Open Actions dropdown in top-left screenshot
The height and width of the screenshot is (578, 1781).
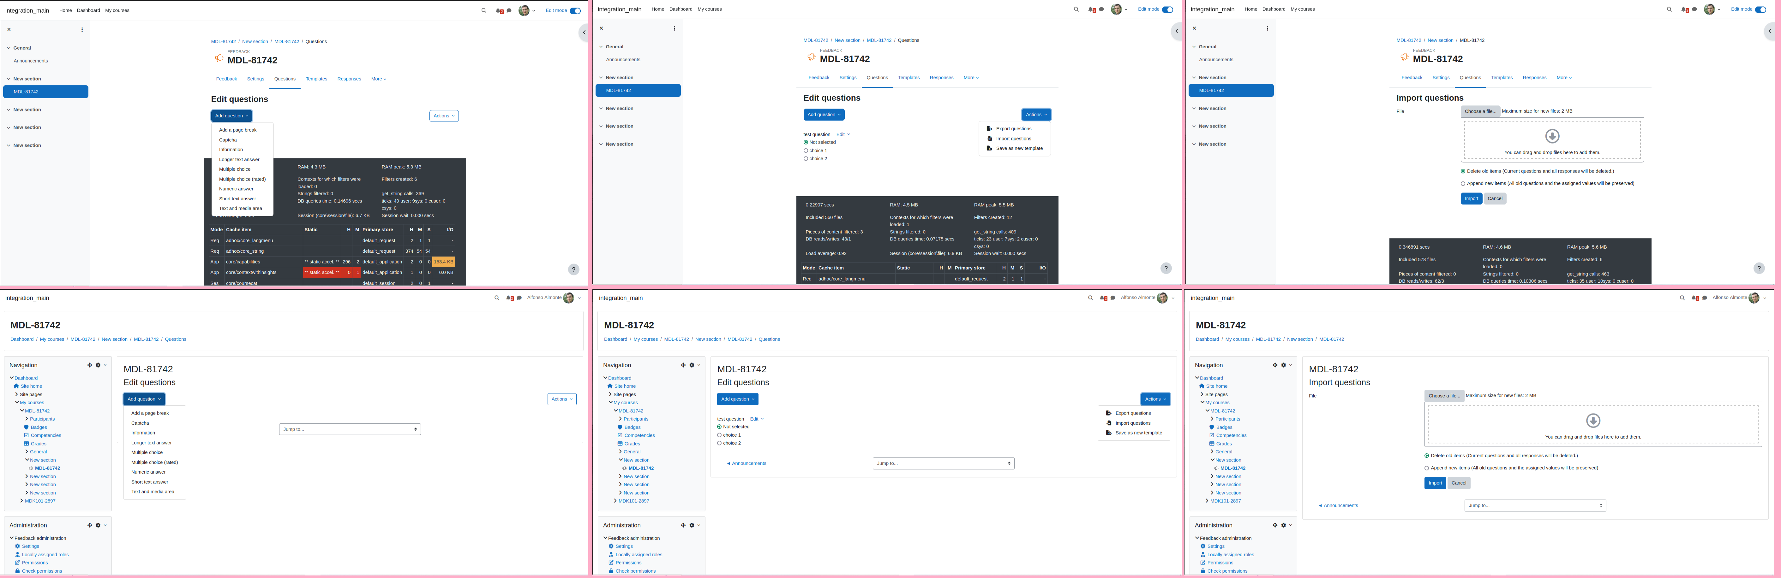[444, 116]
